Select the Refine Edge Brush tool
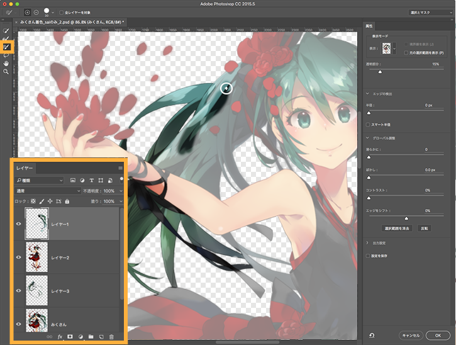Viewport: 456px width, 345px height. pos(6,39)
